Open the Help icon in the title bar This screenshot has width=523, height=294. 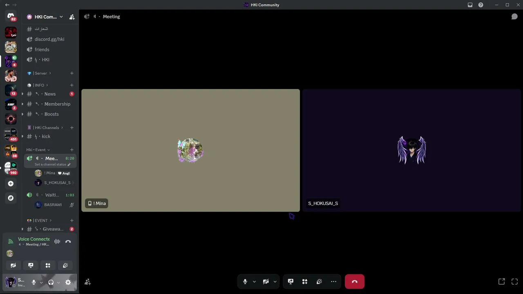[481, 5]
